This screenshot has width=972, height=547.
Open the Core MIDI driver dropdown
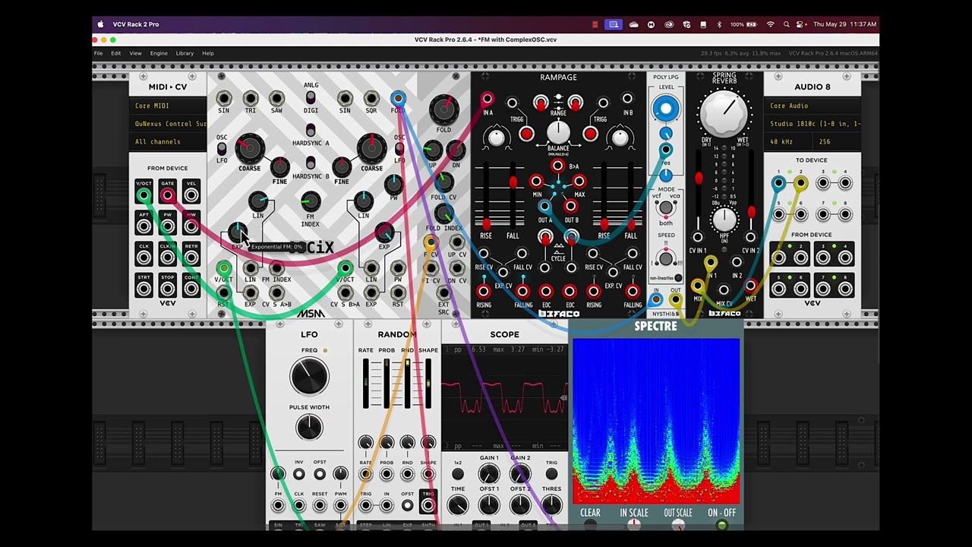coord(168,106)
